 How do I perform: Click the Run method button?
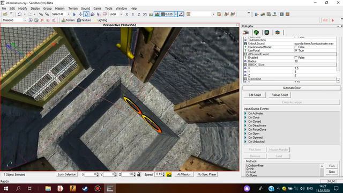332,166
